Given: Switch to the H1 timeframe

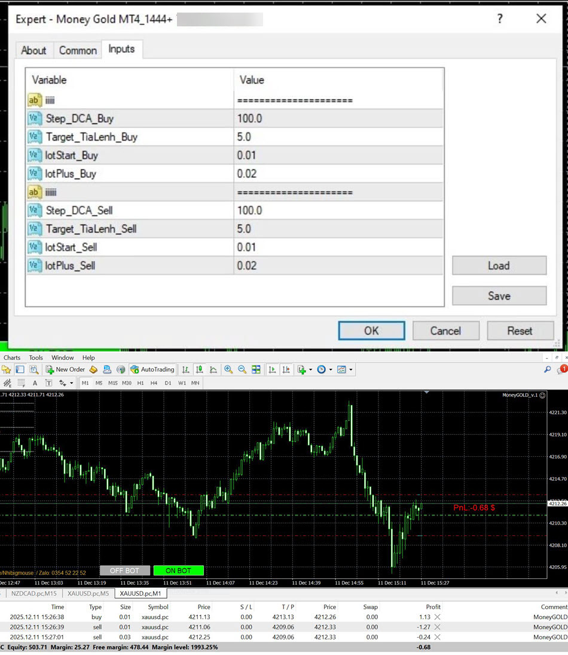Looking at the screenshot, I should (141, 383).
